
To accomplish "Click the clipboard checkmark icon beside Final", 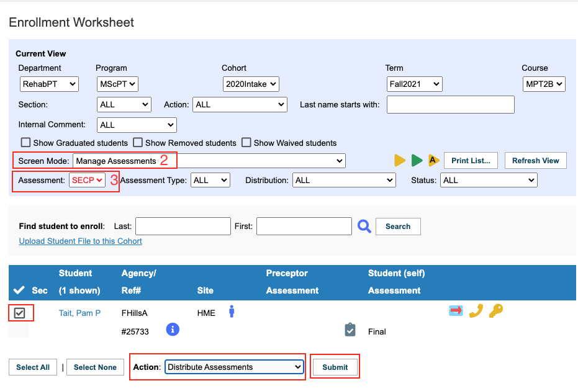I will (350, 330).
